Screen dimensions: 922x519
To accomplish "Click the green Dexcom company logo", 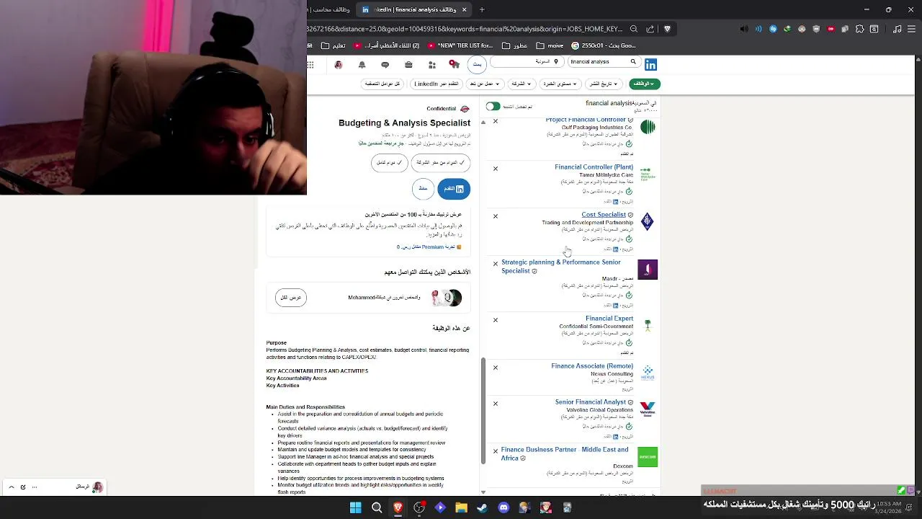I will pyautogui.click(x=648, y=456).
